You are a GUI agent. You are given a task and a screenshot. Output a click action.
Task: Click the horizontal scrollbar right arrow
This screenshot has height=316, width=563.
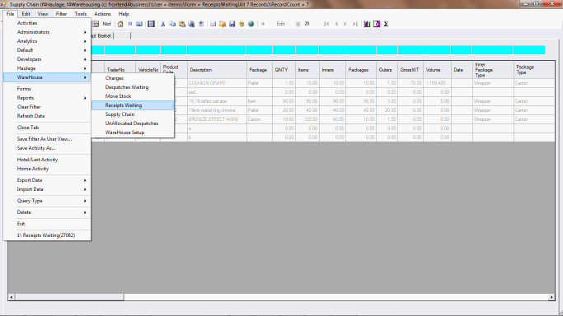point(551,297)
